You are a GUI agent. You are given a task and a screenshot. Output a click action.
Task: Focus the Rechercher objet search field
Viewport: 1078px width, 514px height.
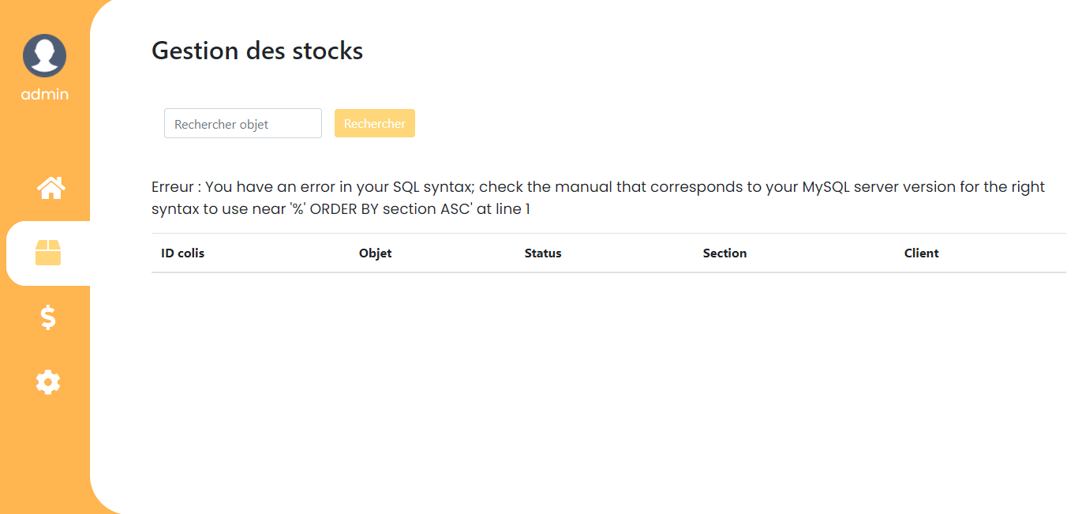pyautogui.click(x=243, y=123)
